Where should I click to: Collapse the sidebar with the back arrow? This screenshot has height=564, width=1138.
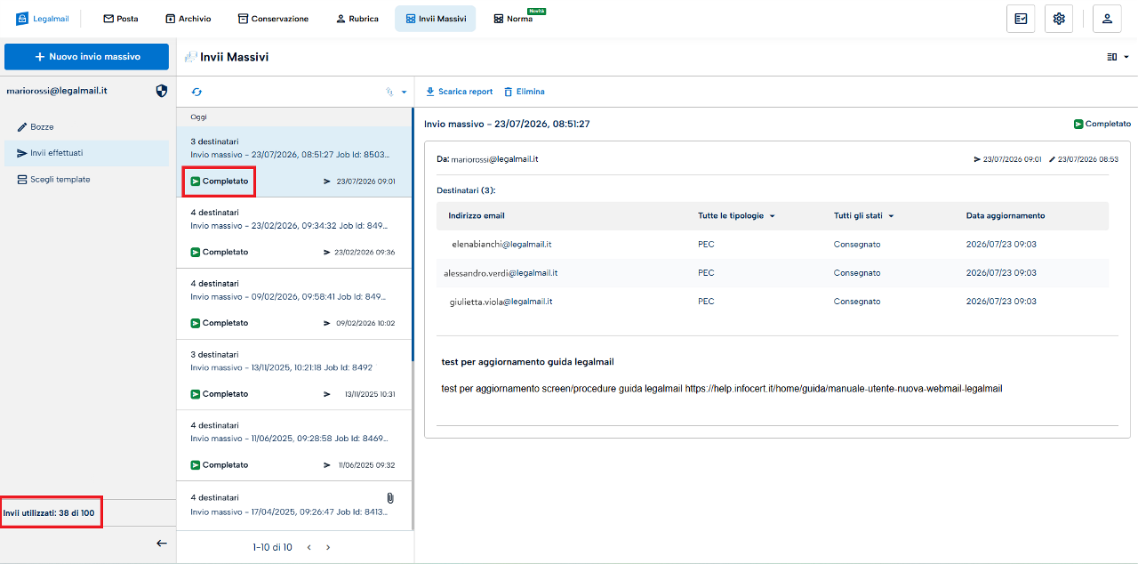point(161,544)
